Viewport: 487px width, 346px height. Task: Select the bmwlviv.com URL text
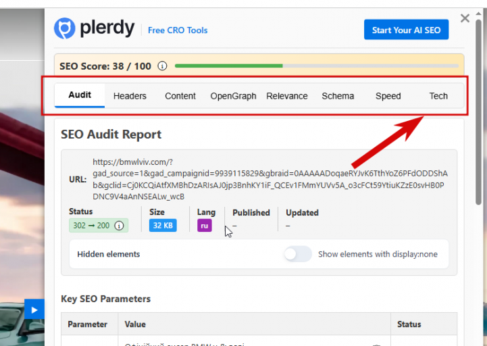(270, 179)
